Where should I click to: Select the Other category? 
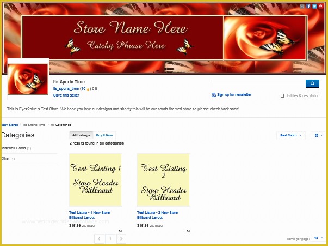pos(5,159)
